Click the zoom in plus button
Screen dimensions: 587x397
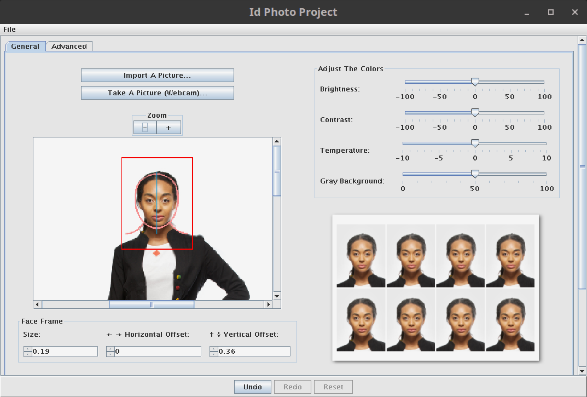[x=168, y=128]
